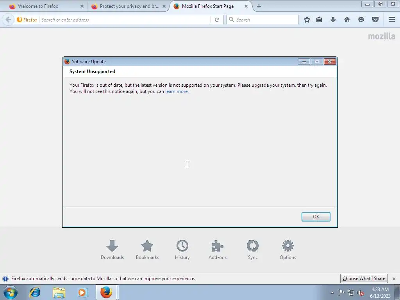Maximize the Software Update dialog

point(317,61)
